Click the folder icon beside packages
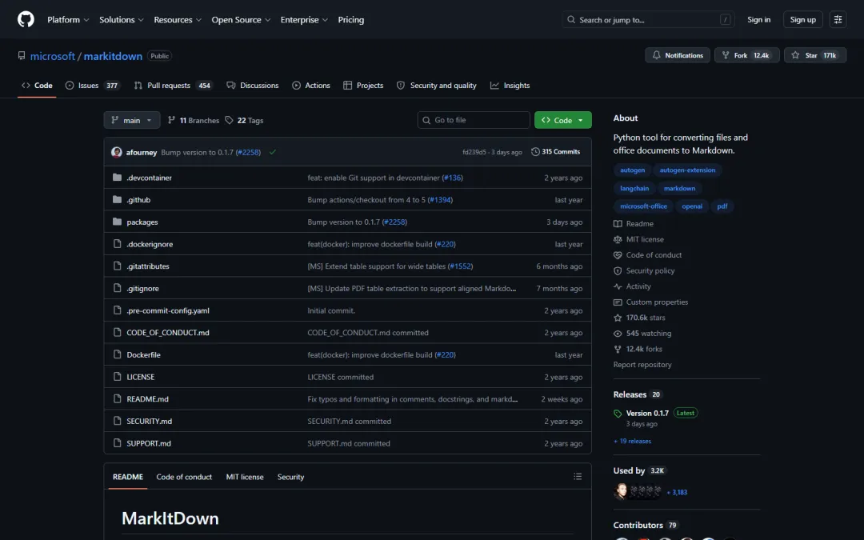864x540 pixels. coord(117,222)
